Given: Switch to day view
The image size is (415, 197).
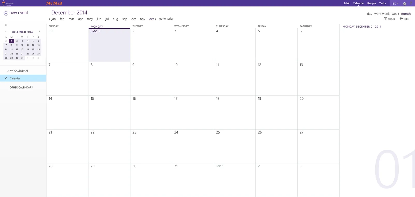Looking at the screenshot, I should click(x=370, y=14).
